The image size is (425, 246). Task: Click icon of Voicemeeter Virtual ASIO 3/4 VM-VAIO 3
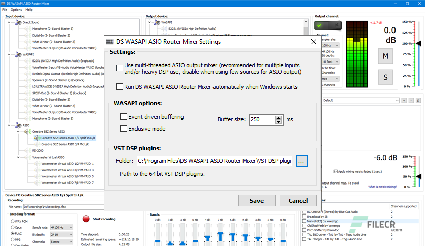37,170
